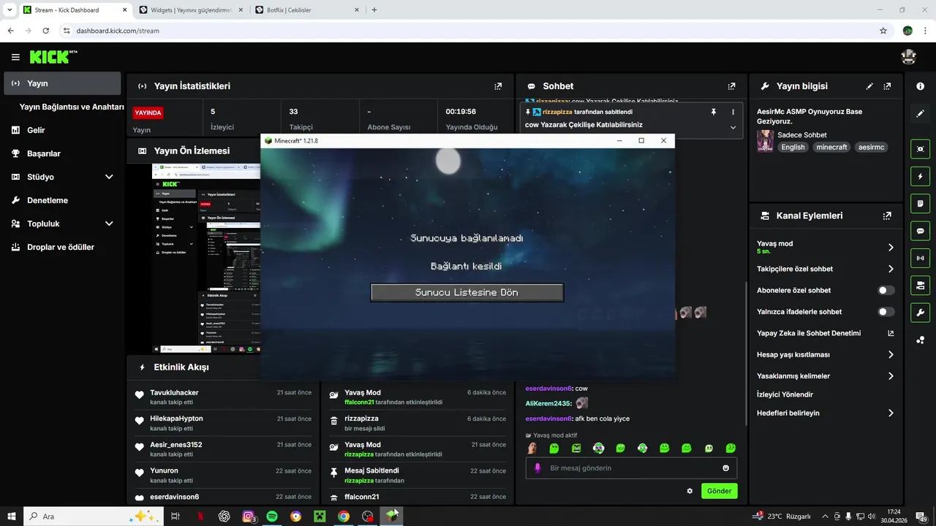Toggle the wrench icon in the right rail

pyautogui.click(x=920, y=313)
